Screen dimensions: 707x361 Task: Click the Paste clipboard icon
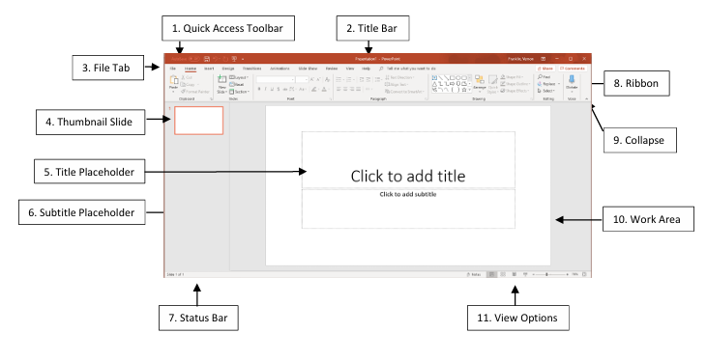tap(174, 81)
